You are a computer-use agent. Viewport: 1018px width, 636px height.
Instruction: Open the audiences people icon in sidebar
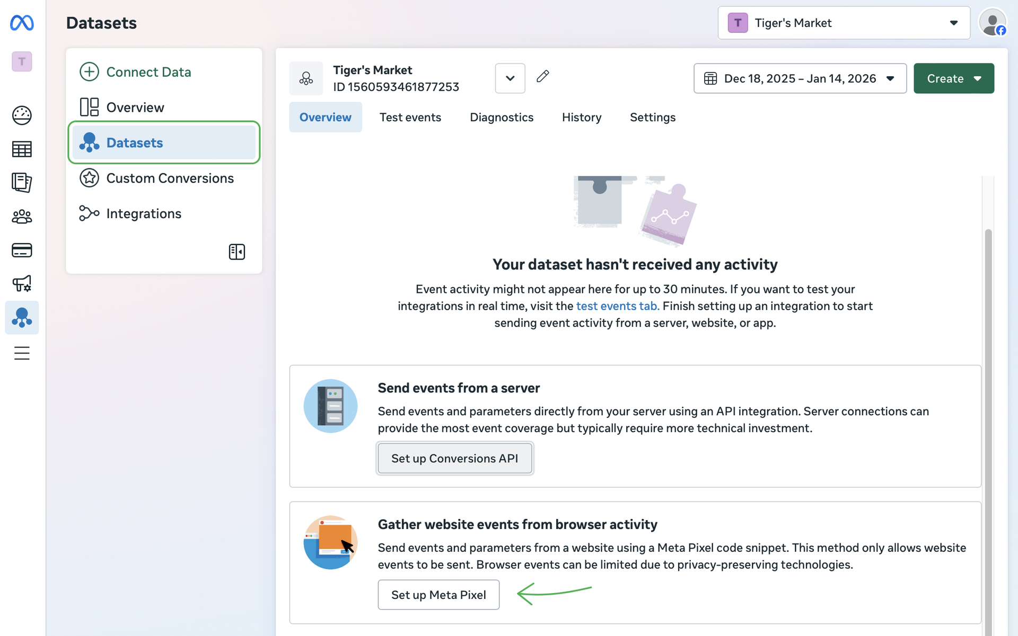tap(22, 216)
